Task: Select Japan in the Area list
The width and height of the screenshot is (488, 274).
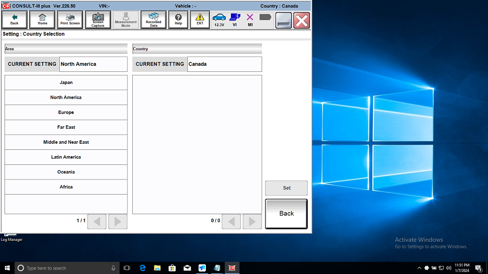Action: click(66, 82)
